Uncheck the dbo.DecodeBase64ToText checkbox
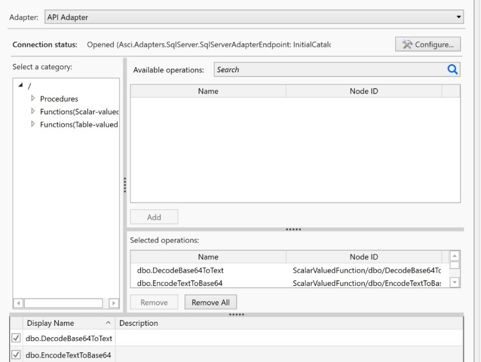The height and width of the screenshot is (362, 481). point(17,338)
